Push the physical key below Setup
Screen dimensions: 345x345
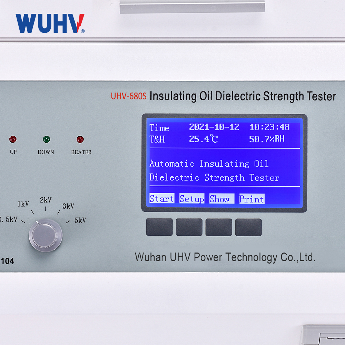(189, 227)
